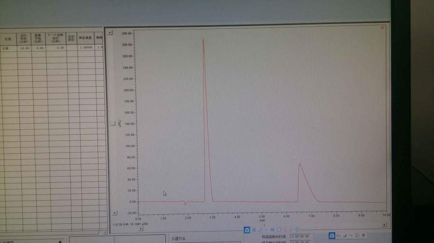This screenshot has width=434, height=243.
Task: Click the column header above the 1.00000 cell
Action: (x=85, y=38)
